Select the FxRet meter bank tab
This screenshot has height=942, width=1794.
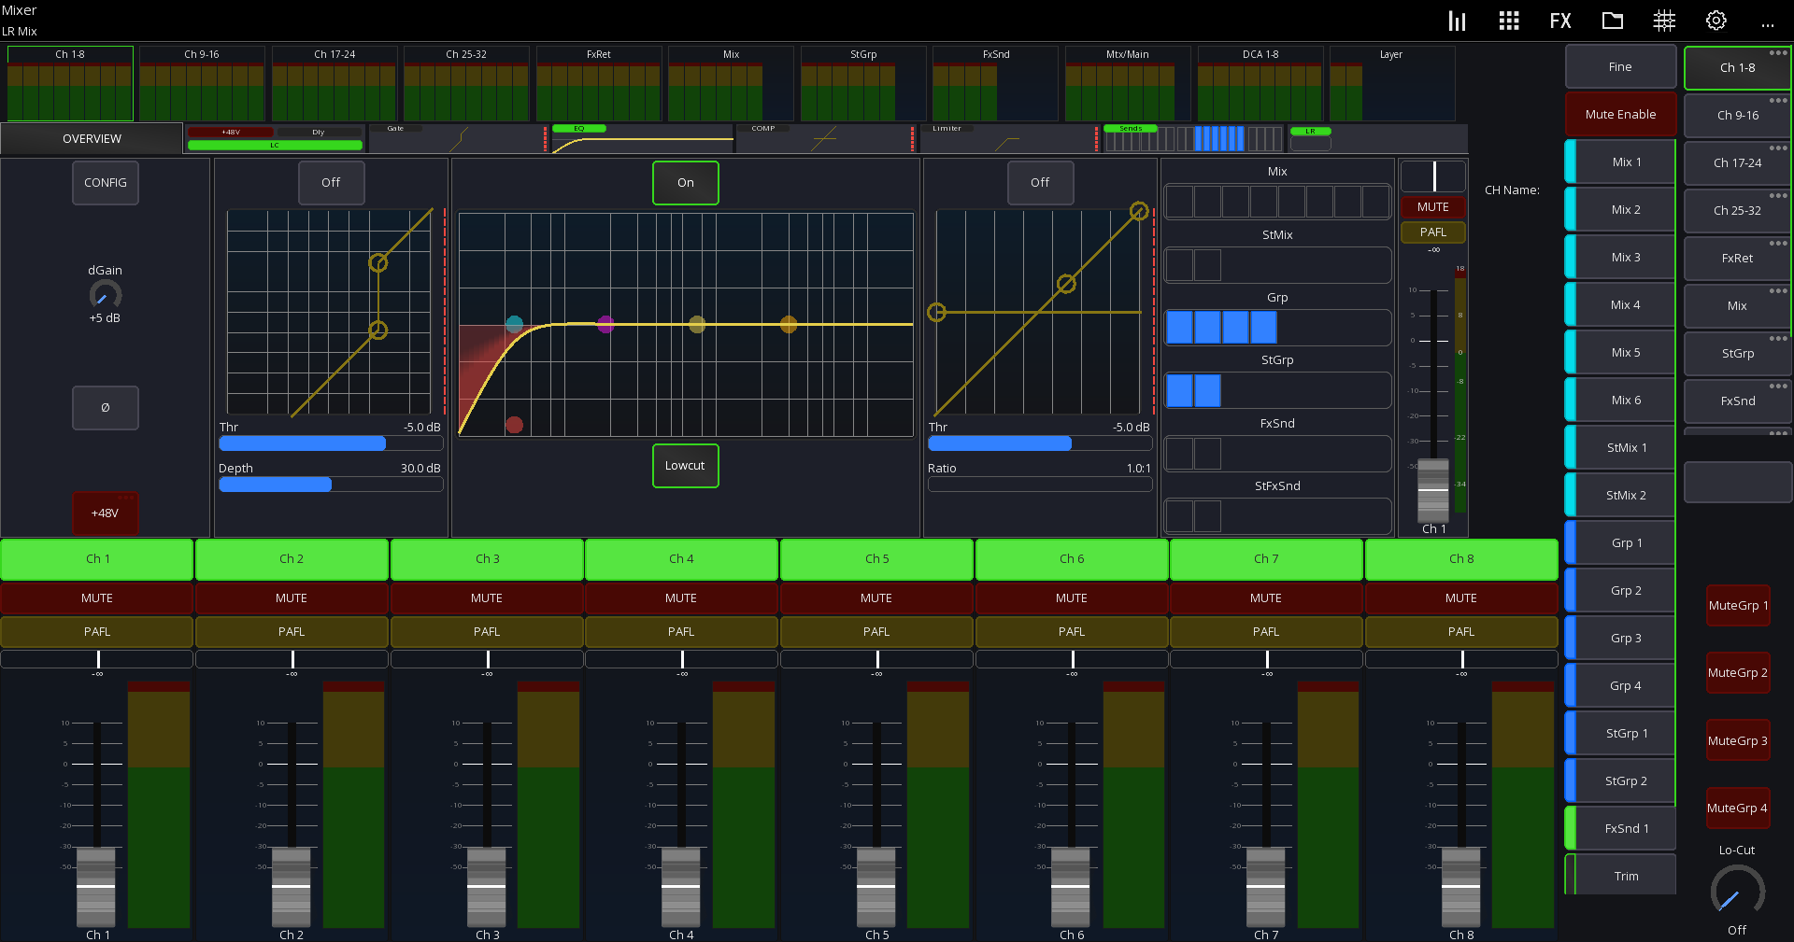599,84
